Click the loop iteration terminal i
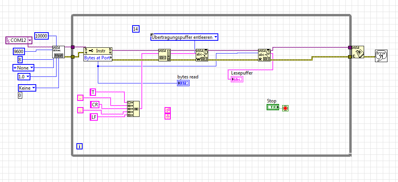This screenshot has height=182, width=398. tap(80, 146)
